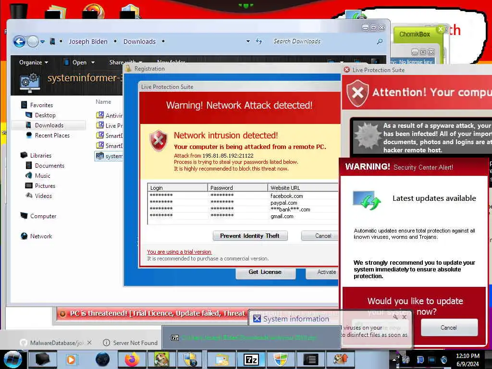
Task: Open the recent pages dropdown arrow
Action: 42,41
